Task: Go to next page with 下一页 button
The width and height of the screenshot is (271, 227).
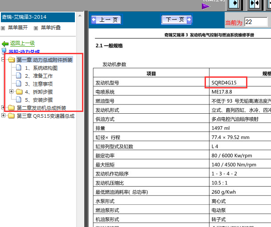Action: pyautogui.click(x=177, y=20)
